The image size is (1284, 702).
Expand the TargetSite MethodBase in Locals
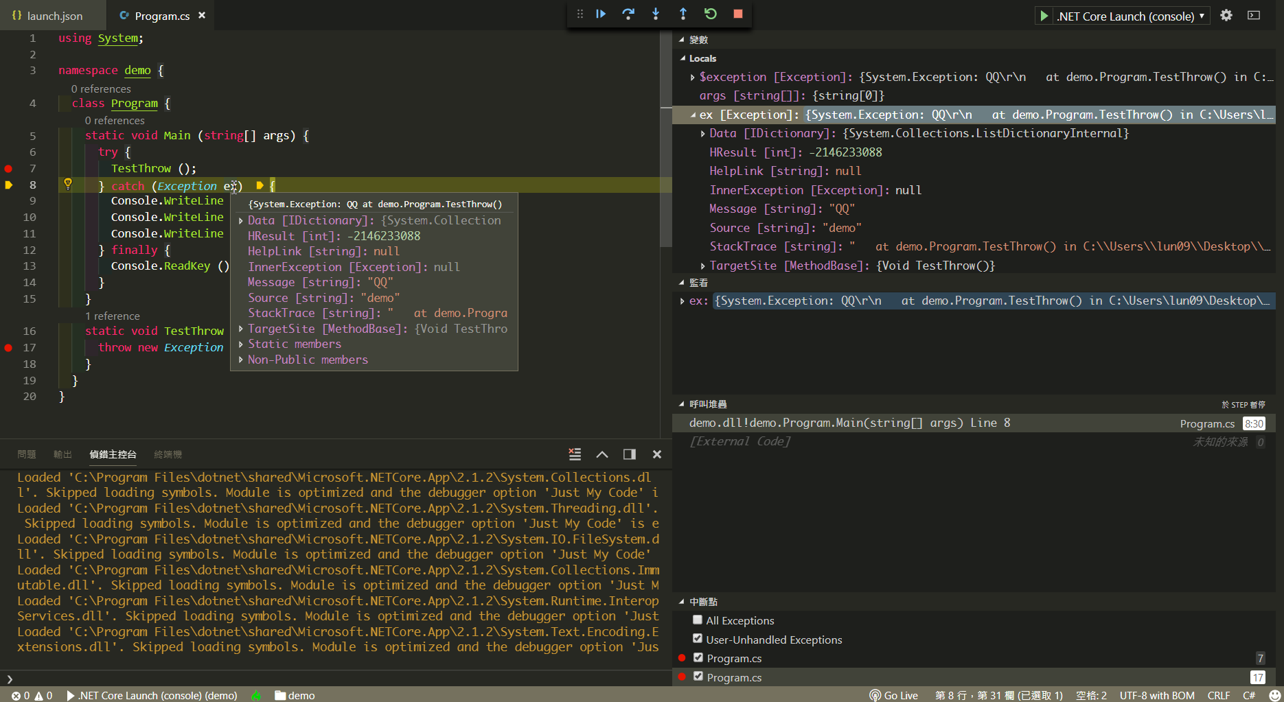[702, 266]
